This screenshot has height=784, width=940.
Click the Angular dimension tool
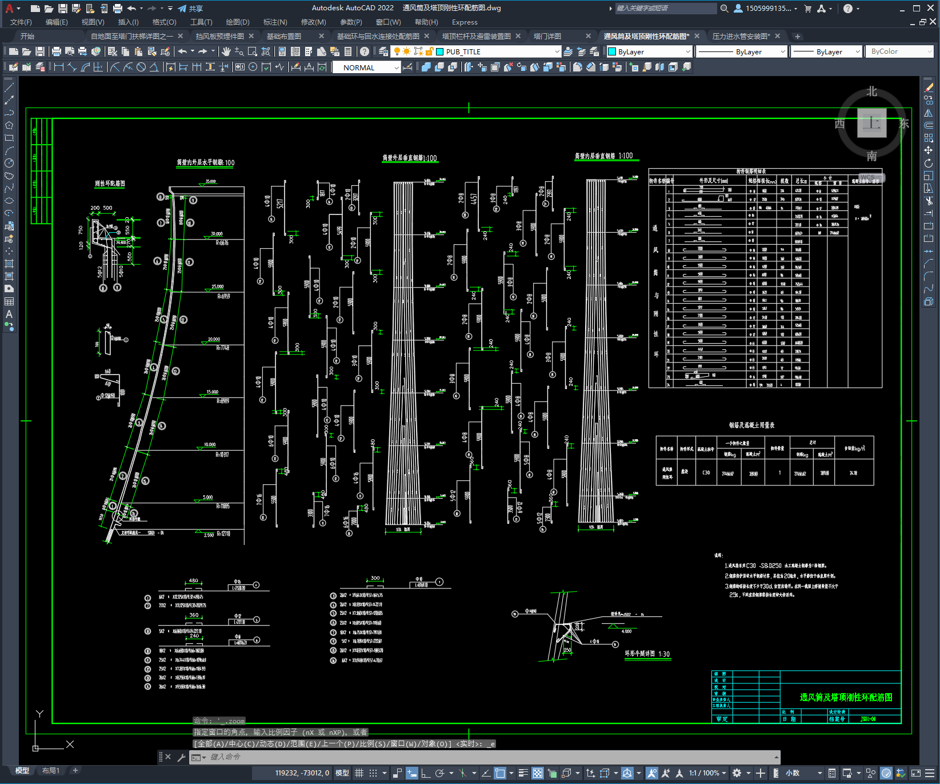154,67
